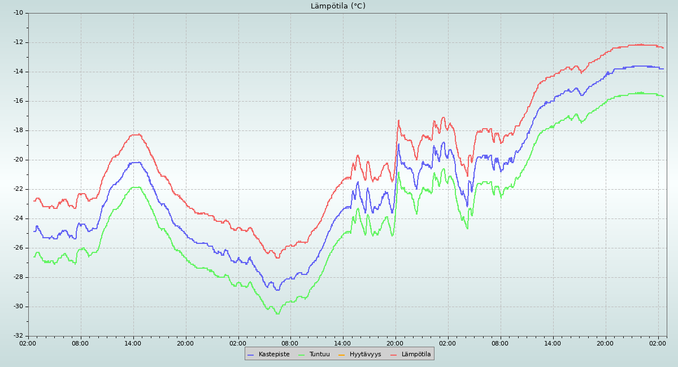Image resolution: width=678 pixels, height=367 pixels.
Task: Click the blue Kastepiste line marker in legend
Action: point(251,355)
